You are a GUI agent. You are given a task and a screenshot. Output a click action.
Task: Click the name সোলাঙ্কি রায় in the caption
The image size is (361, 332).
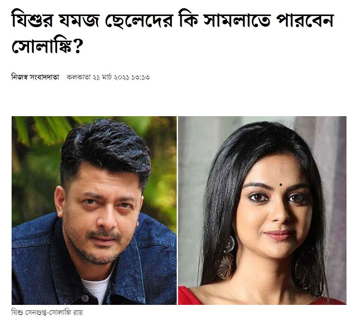point(65,313)
